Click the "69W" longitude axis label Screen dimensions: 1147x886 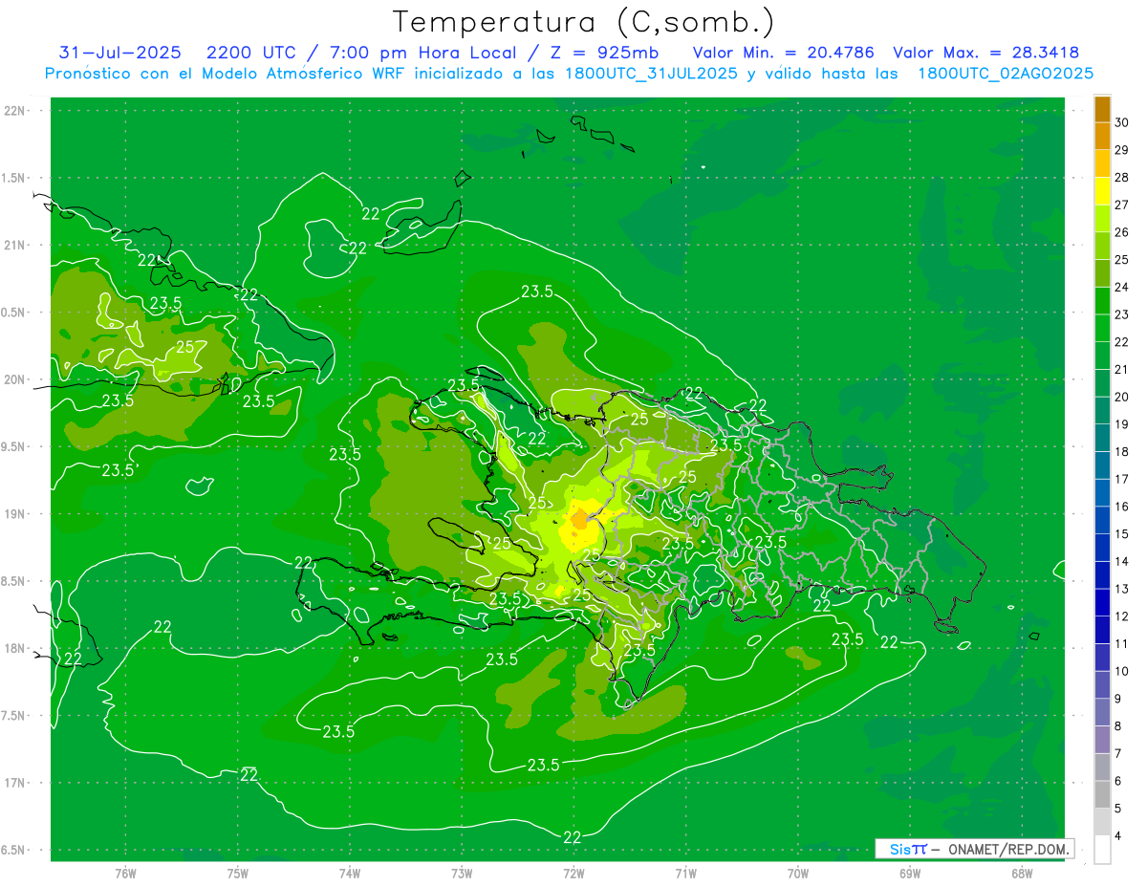click(910, 873)
